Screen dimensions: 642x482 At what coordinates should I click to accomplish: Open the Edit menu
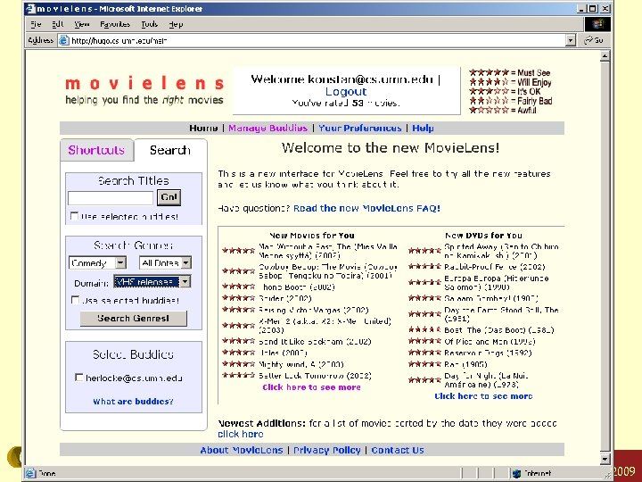pyautogui.click(x=58, y=24)
